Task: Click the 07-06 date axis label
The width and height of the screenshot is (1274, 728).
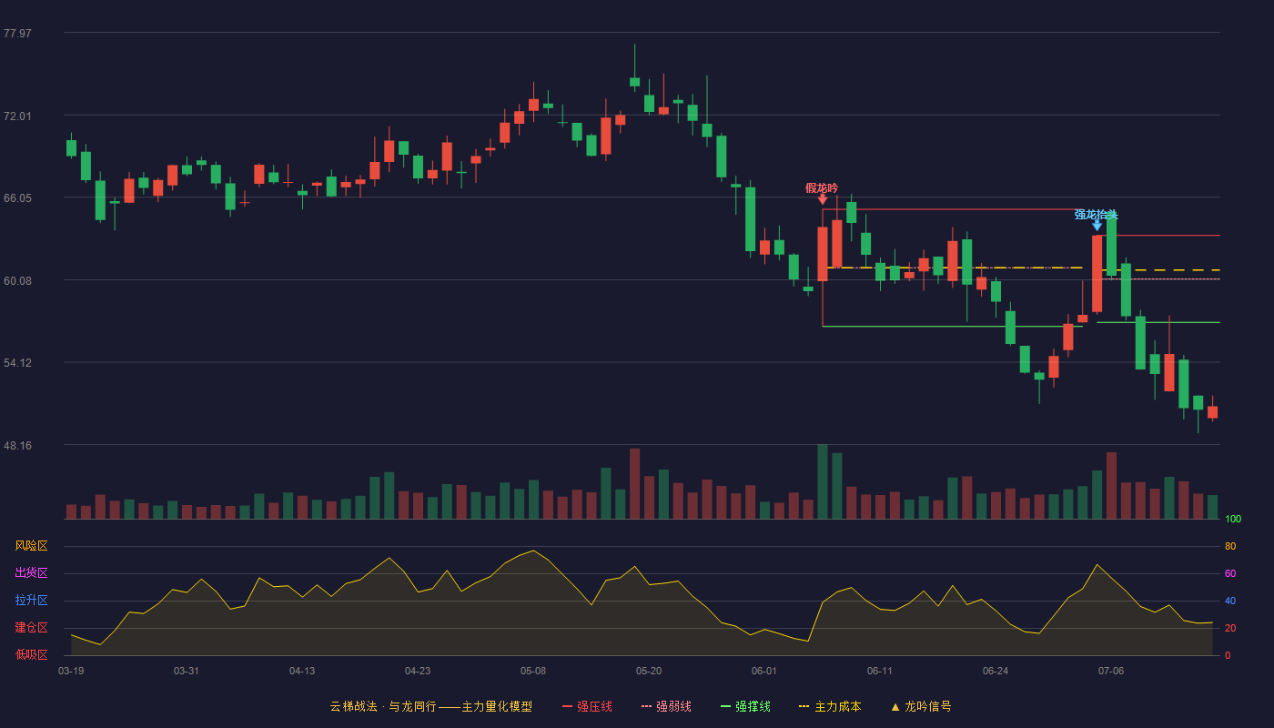Action: coord(1111,671)
